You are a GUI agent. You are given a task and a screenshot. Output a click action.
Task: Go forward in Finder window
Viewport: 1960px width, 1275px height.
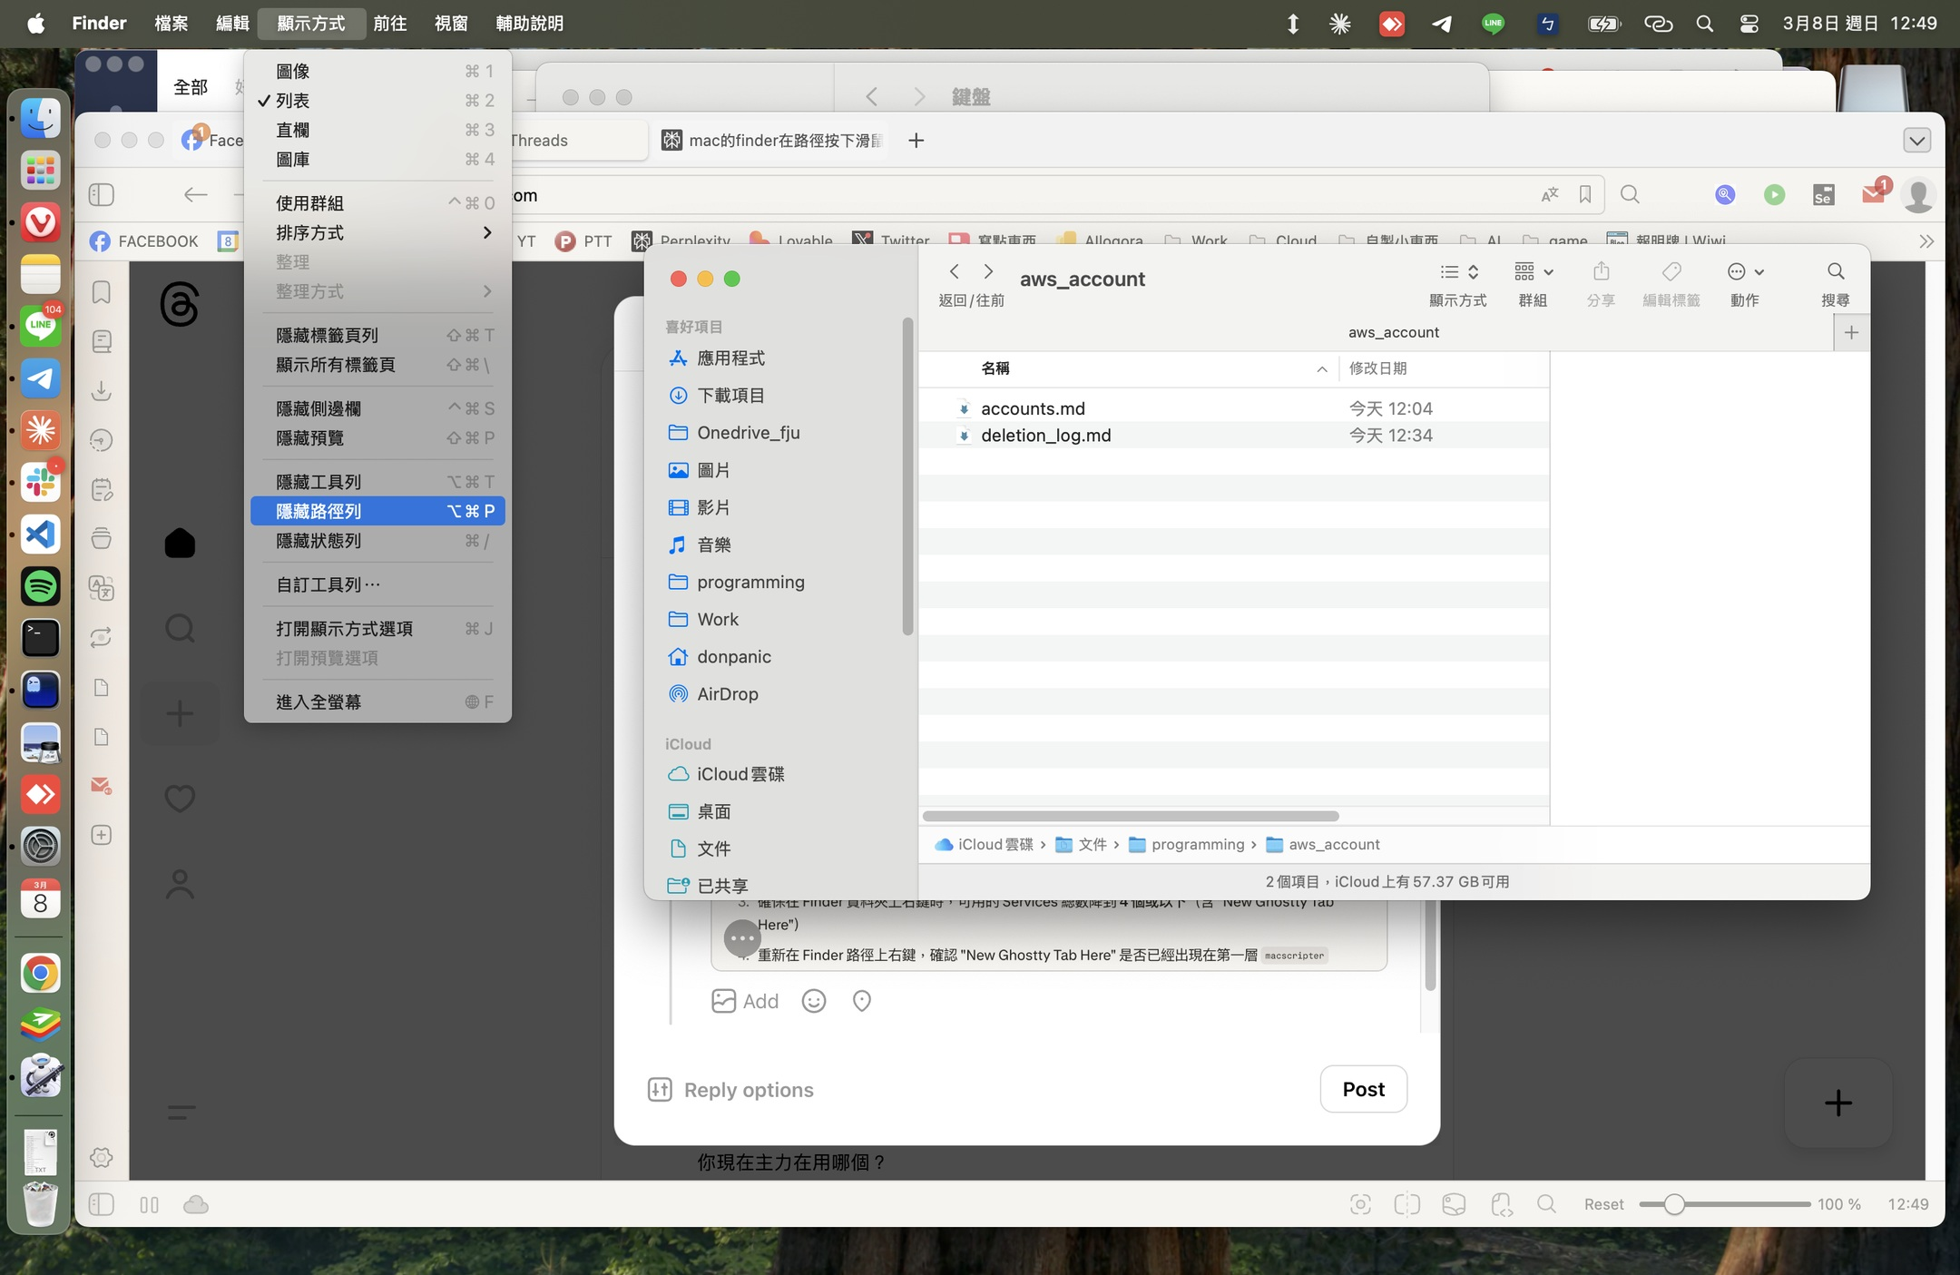[988, 271]
